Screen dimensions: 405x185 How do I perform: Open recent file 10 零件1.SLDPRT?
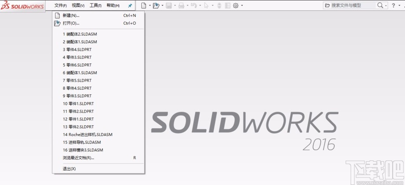[99, 104]
